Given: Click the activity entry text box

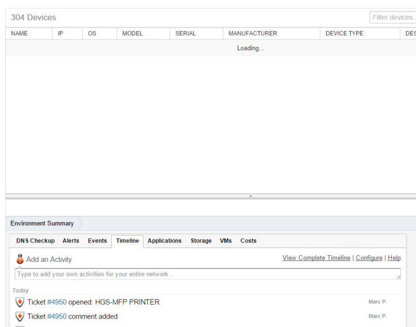Looking at the screenshot, I should 208,274.
